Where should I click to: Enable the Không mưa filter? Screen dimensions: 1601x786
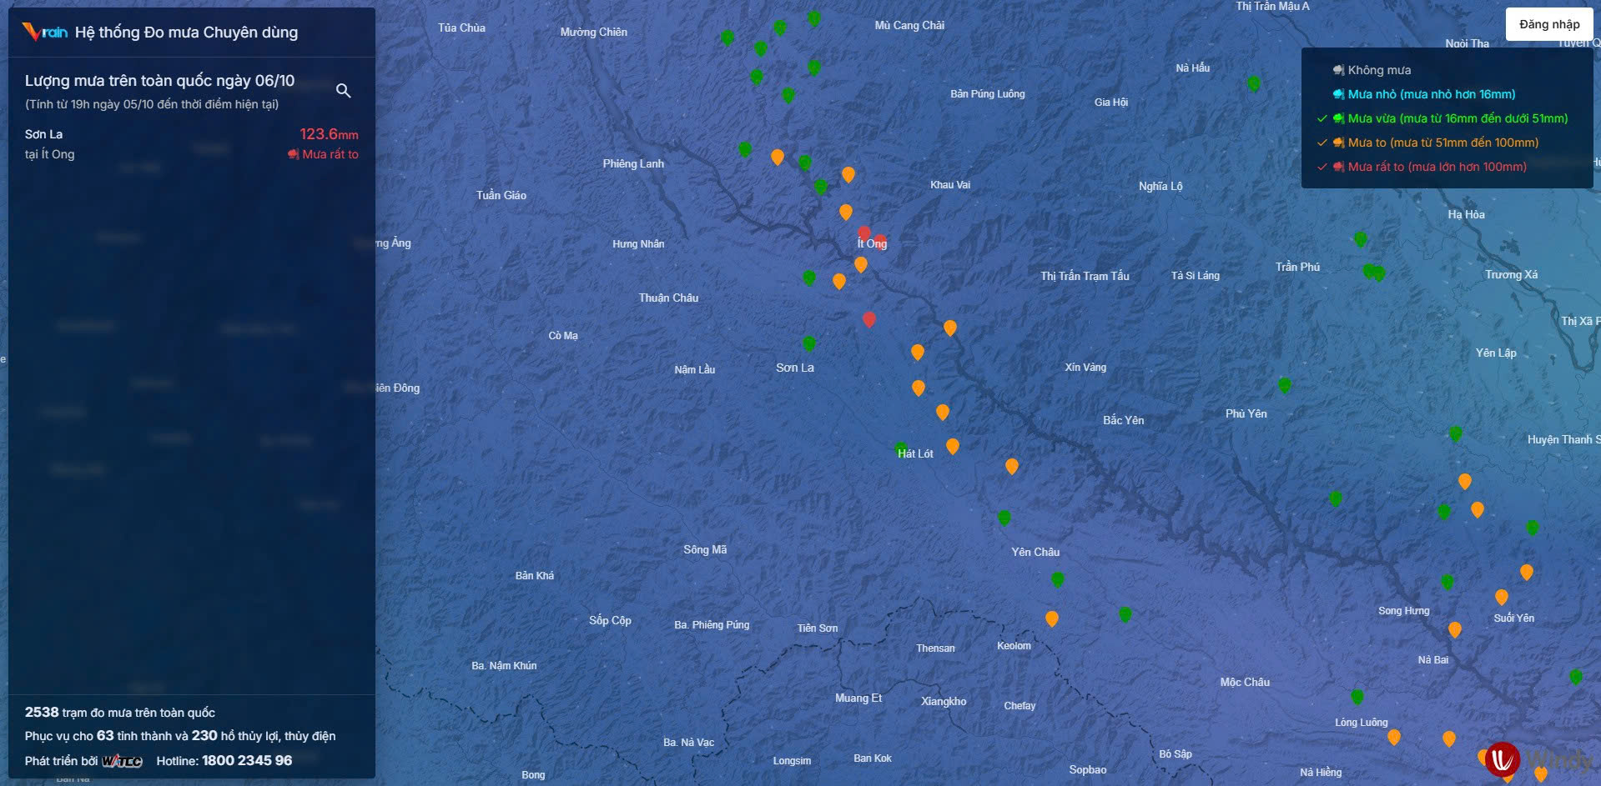click(x=1378, y=70)
